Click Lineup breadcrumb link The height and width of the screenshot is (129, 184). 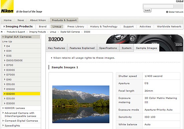(53, 32)
